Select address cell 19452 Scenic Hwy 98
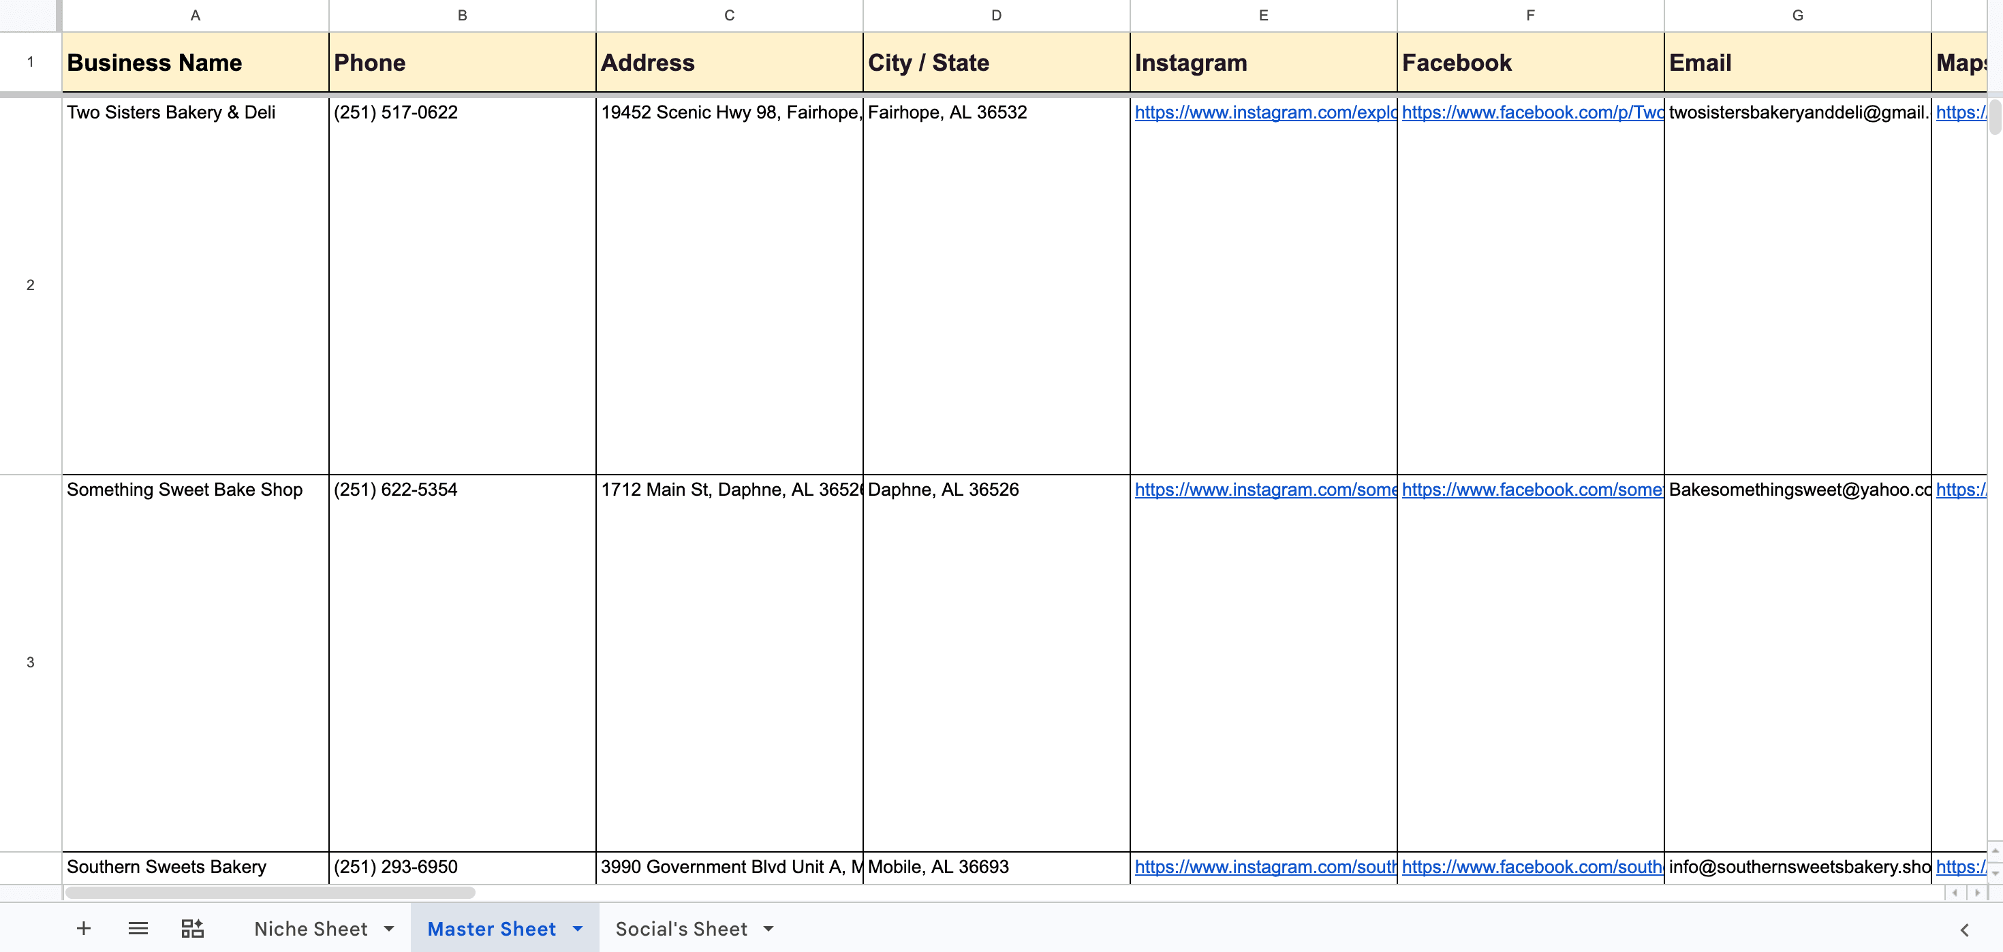 pos(730,285)
